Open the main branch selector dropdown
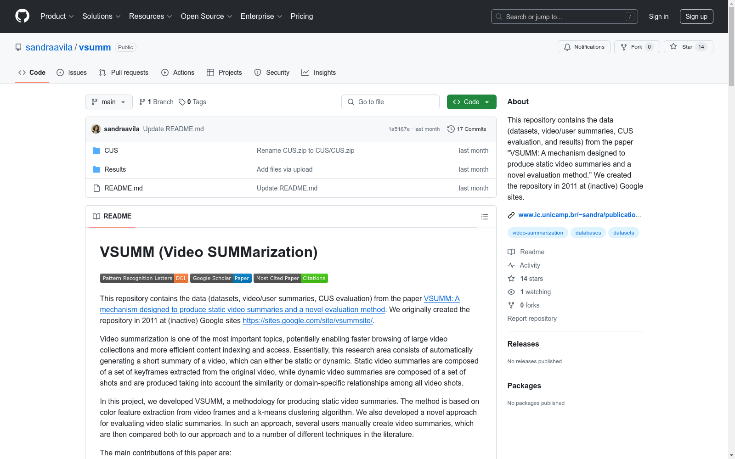Screen dimensions: 735x459 (x=109, y=102)
